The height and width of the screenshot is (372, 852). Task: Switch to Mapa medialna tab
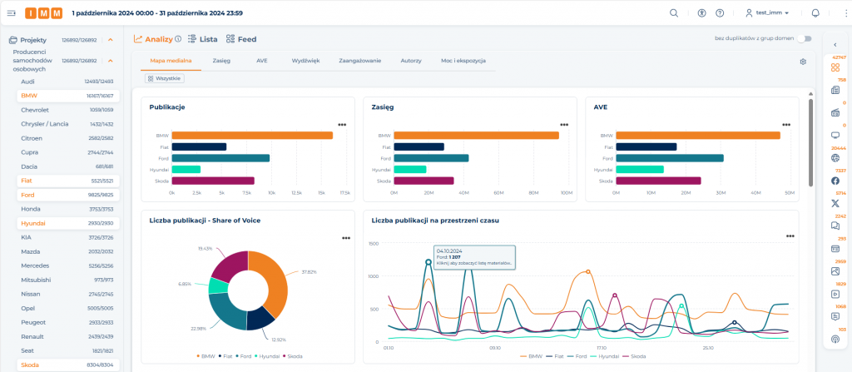pyautogui.click(x=171, y=61)
